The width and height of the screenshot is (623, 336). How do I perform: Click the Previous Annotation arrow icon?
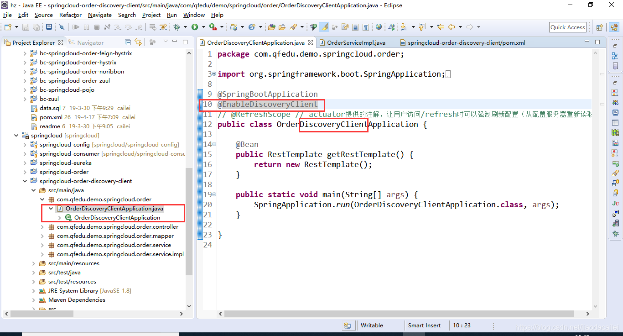point(422,27)
